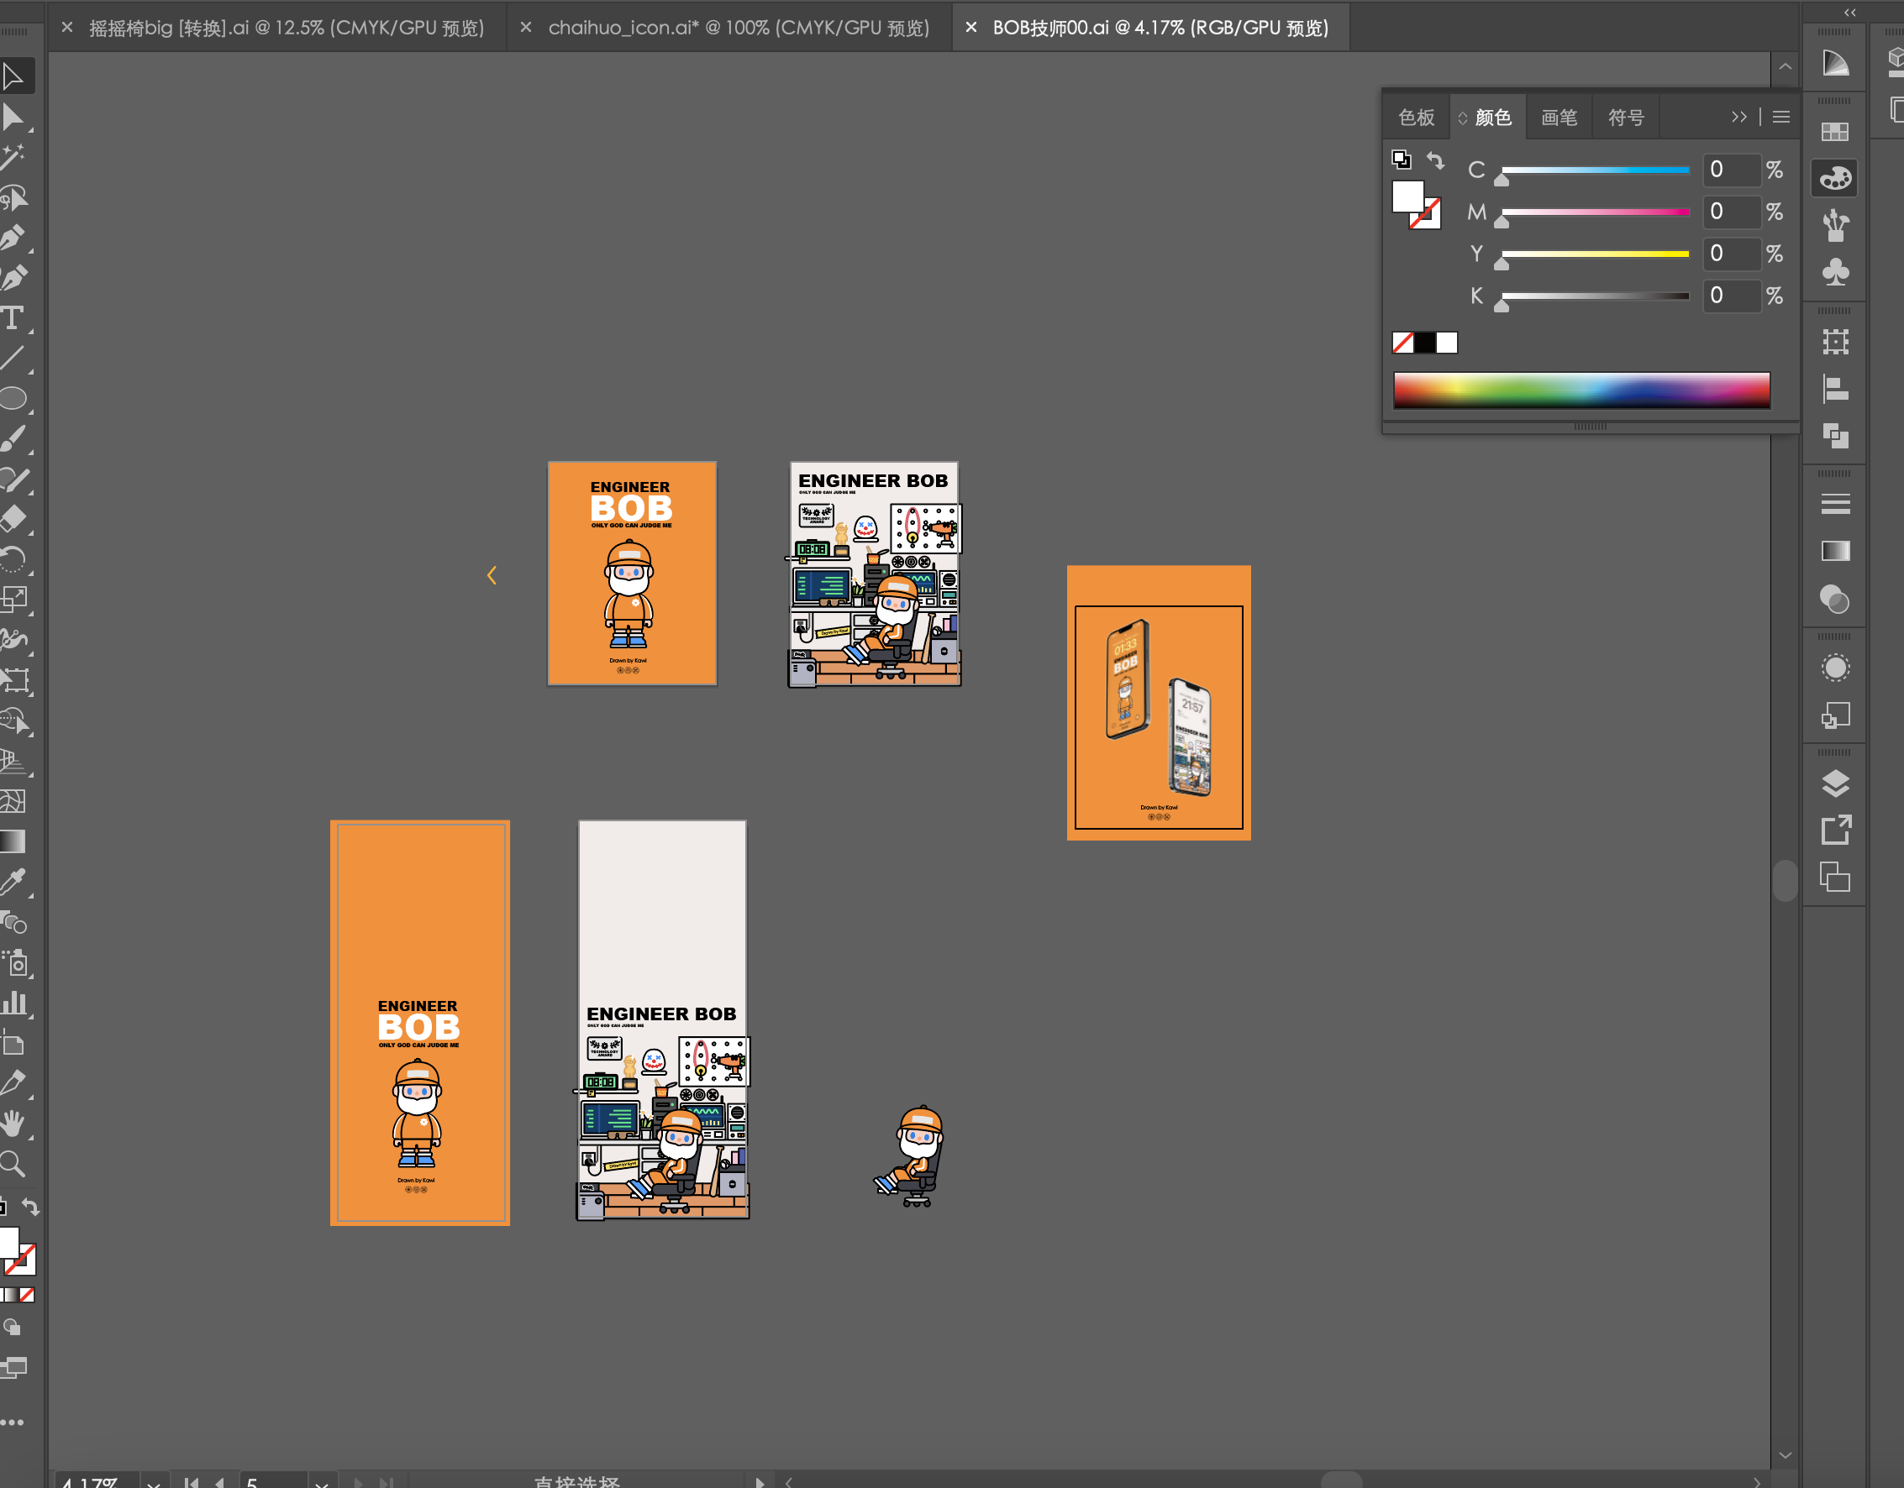Collapse Color panel with double chevron
Screen dimensions: 1904x1488
1738,117
